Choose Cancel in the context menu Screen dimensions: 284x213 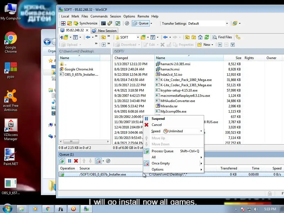174,125
